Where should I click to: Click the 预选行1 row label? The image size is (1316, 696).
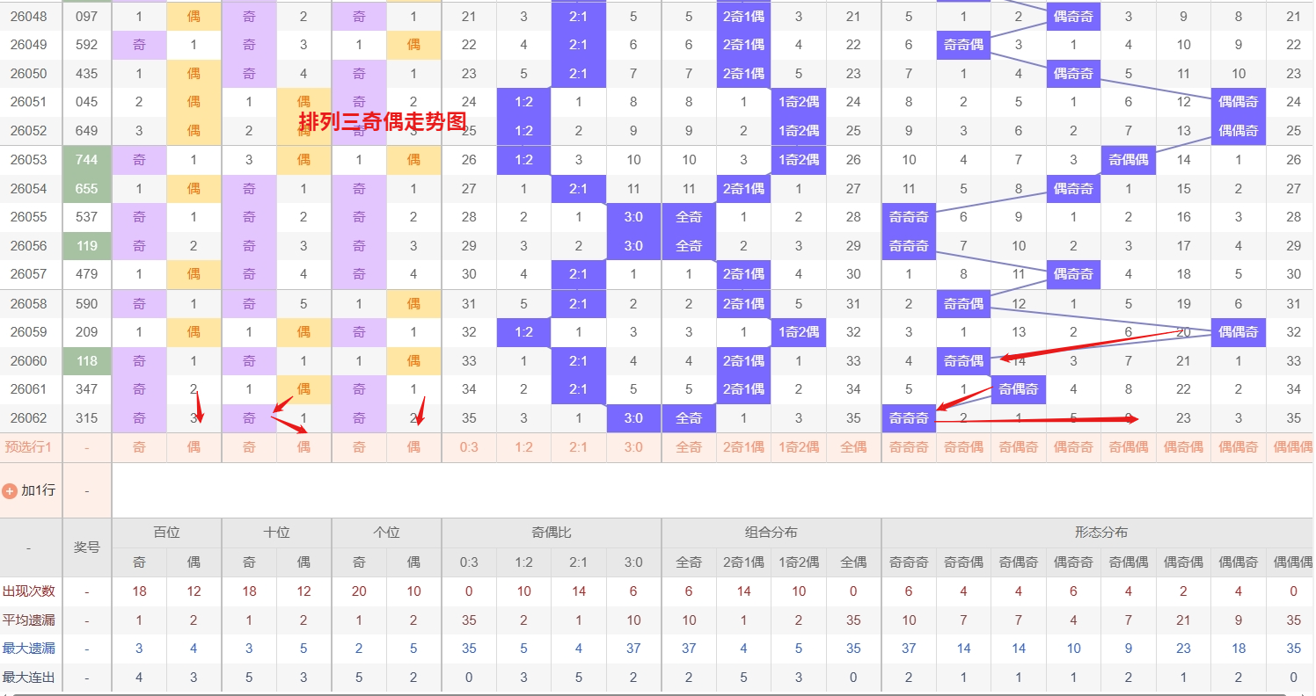coord(29,447)
